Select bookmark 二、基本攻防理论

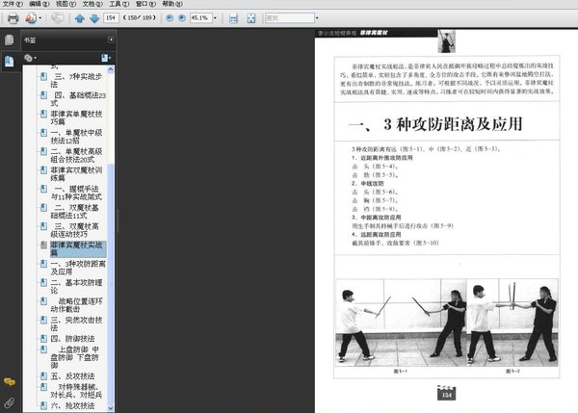(76, 286)
